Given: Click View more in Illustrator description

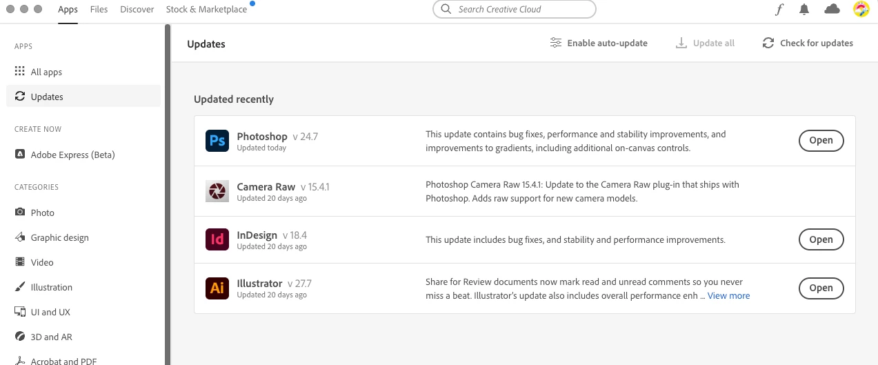Looking at the screenshot, I should click(x=728, y=295).
